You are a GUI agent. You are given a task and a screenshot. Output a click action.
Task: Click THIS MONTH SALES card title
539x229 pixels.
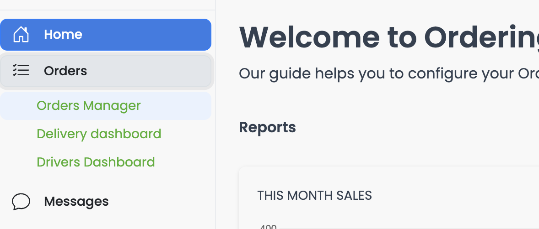coord(314,195)
